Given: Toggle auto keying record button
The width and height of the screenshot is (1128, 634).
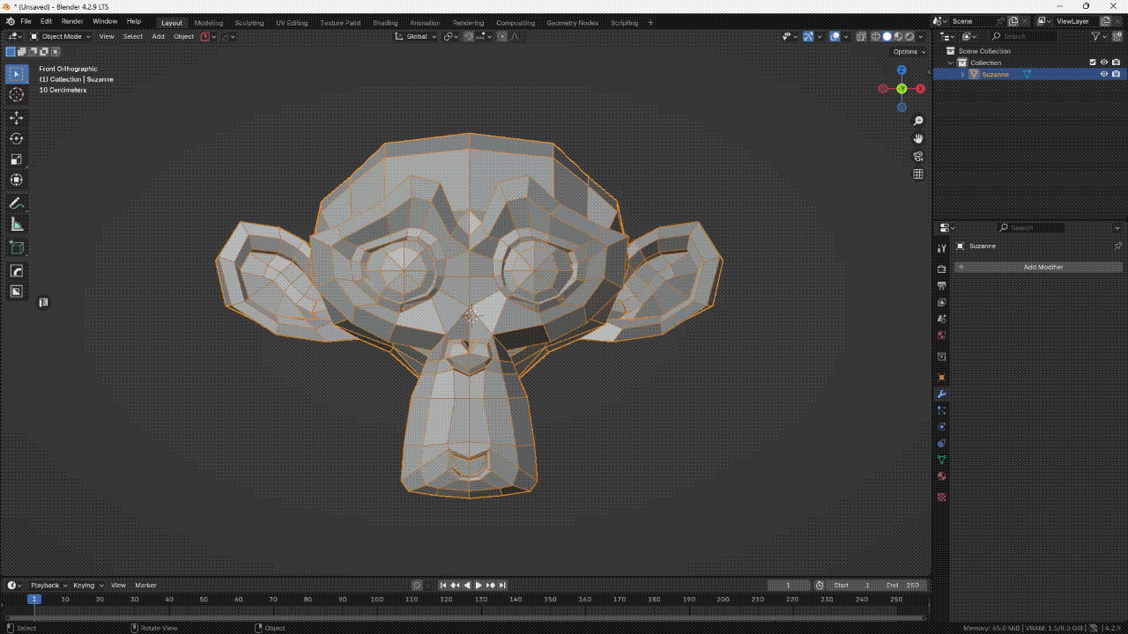Looking at the screenshot, I should click(x=417, y=585).
